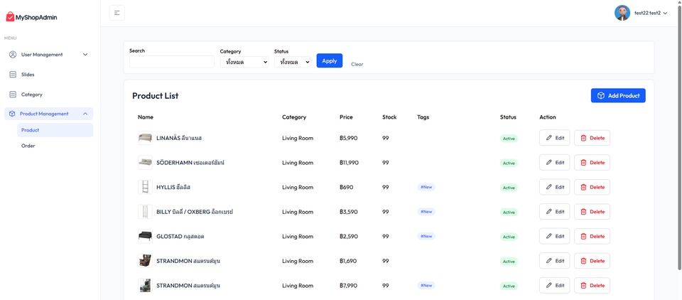Click the Product Management cube icon

(x=12, y=114)
